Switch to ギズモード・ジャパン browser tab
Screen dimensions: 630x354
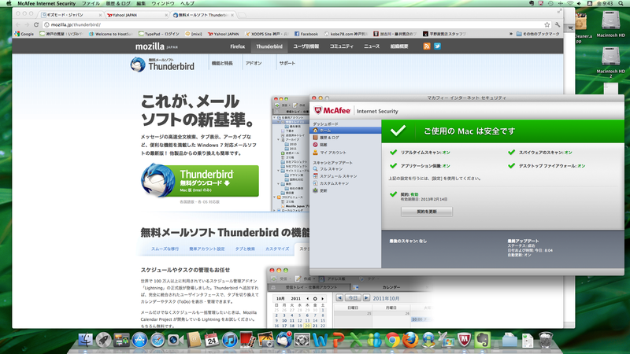coord(71,15)
